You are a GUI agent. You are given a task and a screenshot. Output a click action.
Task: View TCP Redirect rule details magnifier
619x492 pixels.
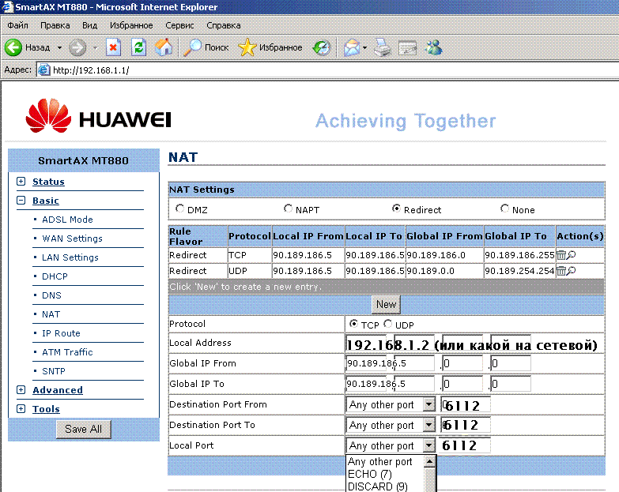tap(572, 255)
